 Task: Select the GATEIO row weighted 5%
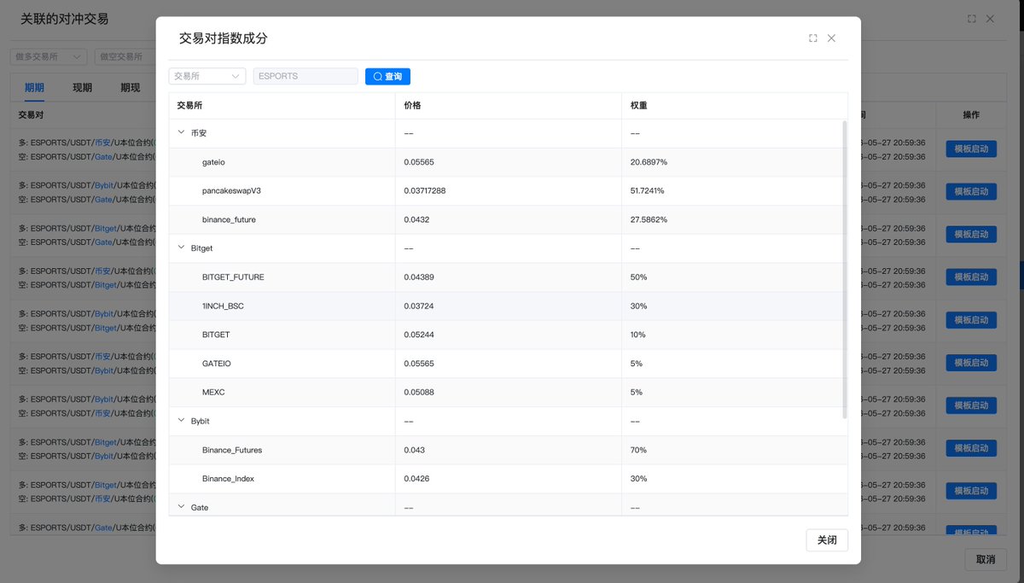(509, 364)
